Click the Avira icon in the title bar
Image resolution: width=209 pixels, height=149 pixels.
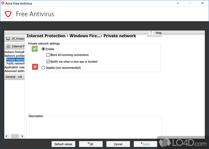tap(3, 3)
